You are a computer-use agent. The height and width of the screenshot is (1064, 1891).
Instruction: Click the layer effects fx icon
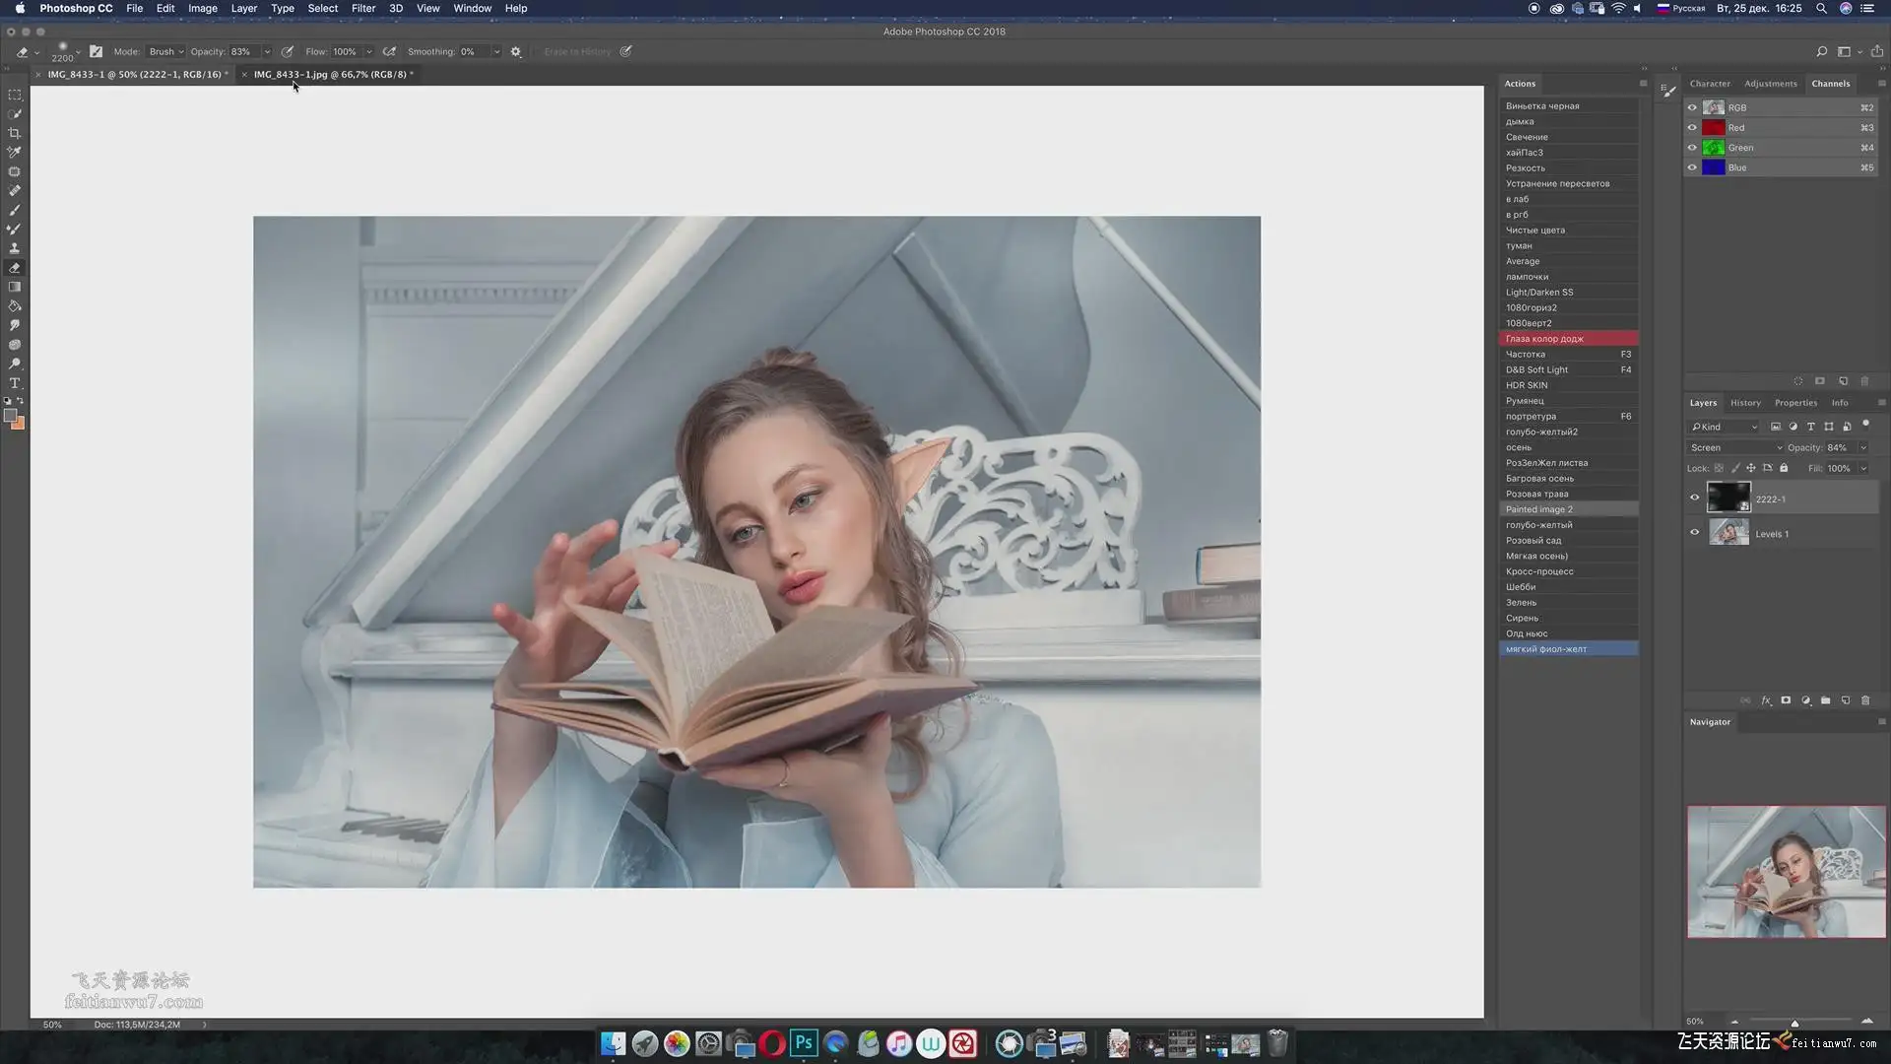1766,700
